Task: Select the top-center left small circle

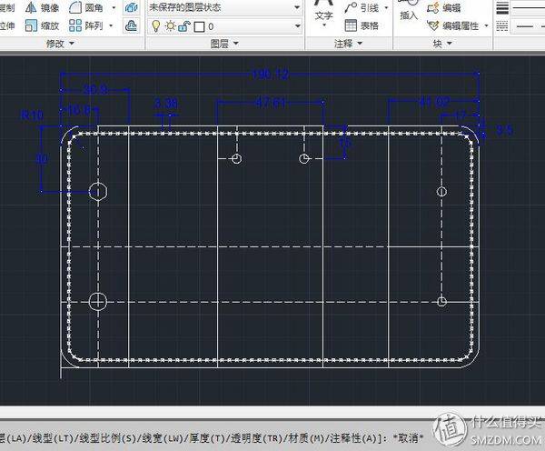Action: 237,159
